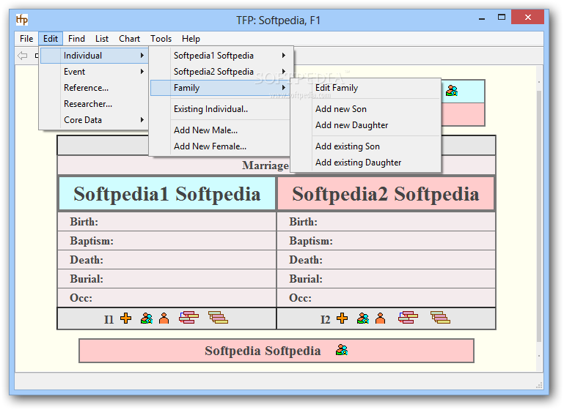The height and width of the screenshot is (410, 564).
Task: Click Death: label under Softpedia2
Action: pos(306,260)
